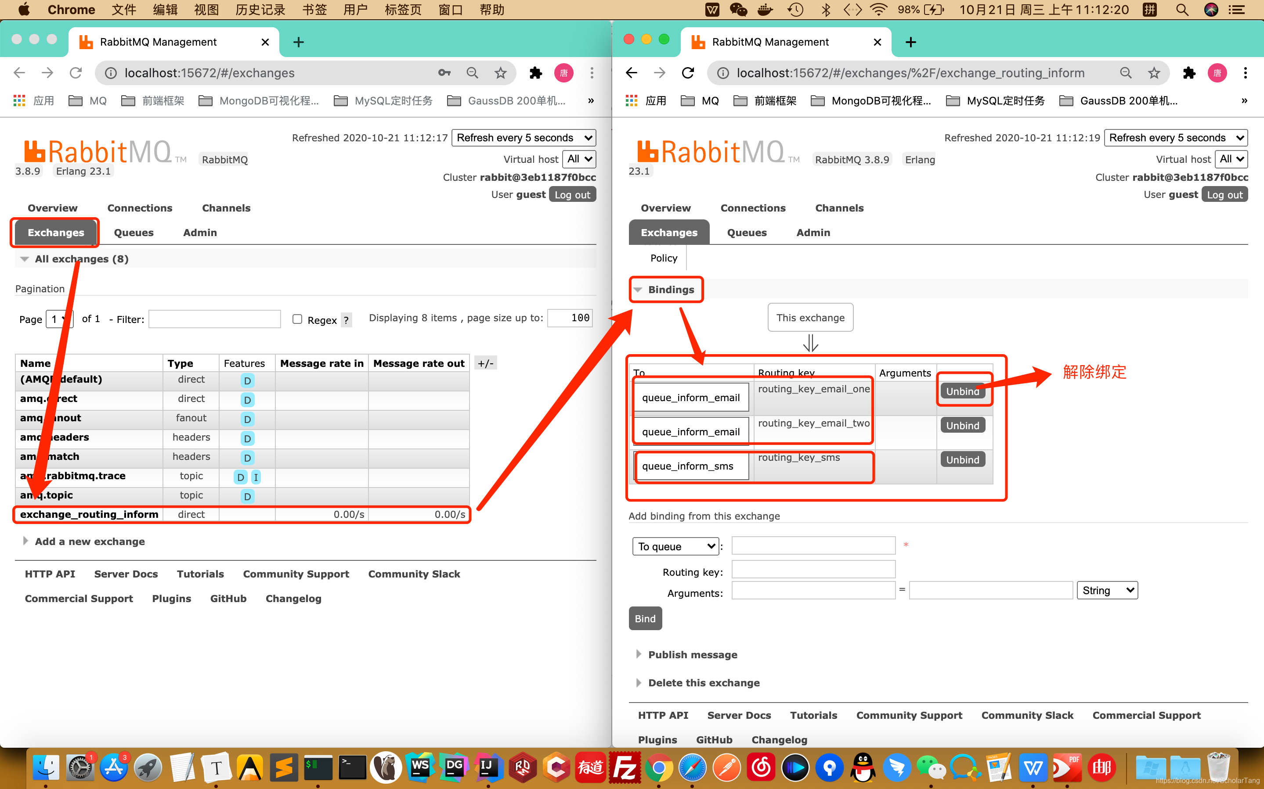
Task: Click Unbind button for routing_key_email_one
Action: click(961, 390)
